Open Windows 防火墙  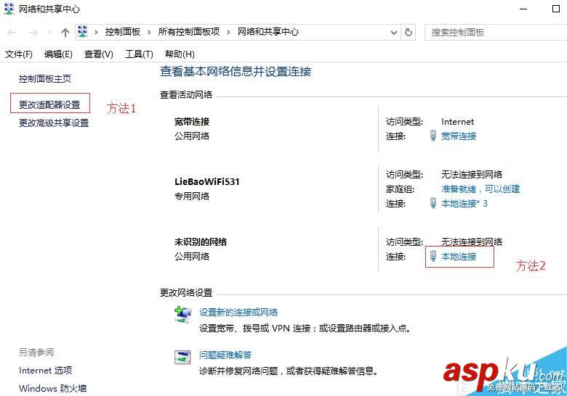click(53, 389)
